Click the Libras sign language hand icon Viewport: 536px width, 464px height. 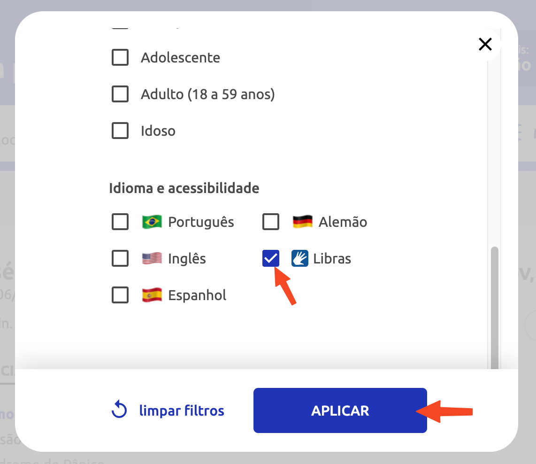(x=300, y=258)
